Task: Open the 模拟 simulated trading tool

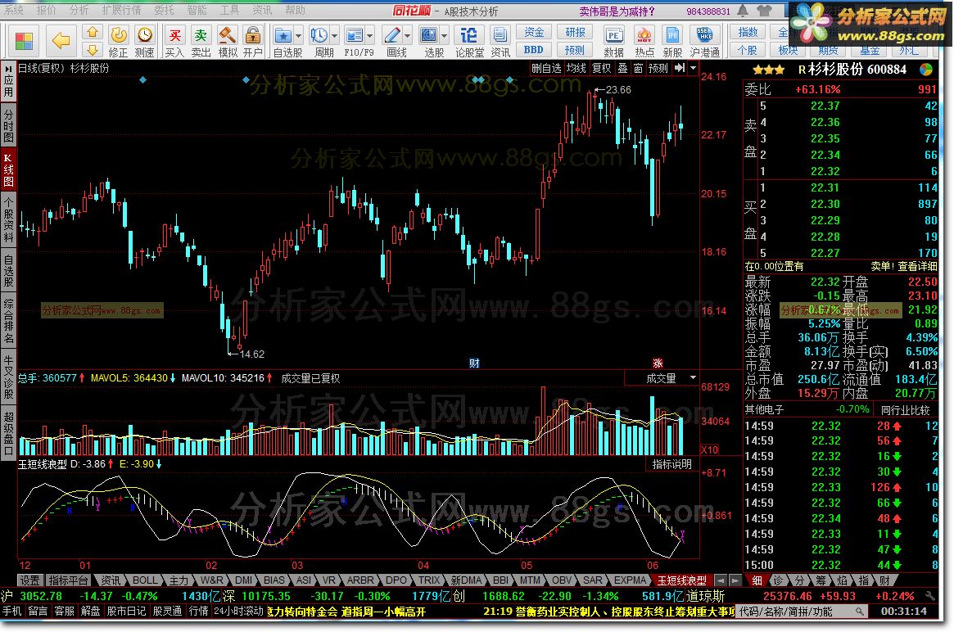Action: click(228, 42)
